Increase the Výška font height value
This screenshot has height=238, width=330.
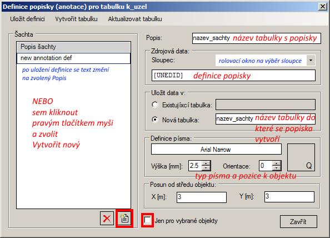click(206, 163)
